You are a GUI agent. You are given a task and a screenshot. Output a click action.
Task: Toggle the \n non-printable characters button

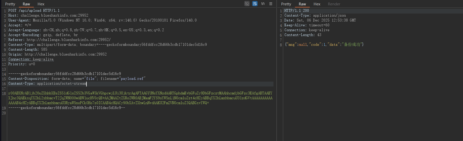click(x=263, y=4)
